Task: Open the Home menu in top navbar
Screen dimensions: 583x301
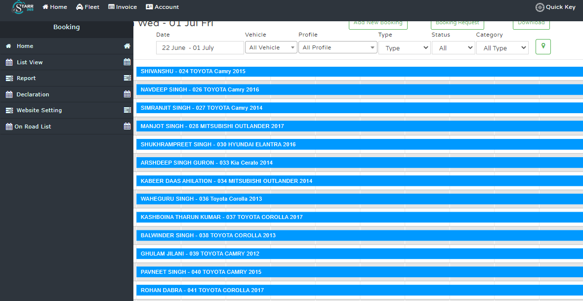Action: [55, 7]
